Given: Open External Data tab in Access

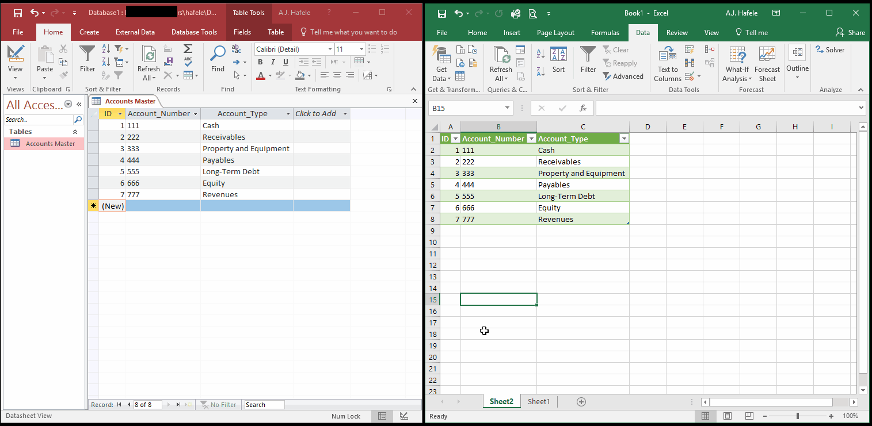Looking at the screenshot, I should (x=135, y=32).
